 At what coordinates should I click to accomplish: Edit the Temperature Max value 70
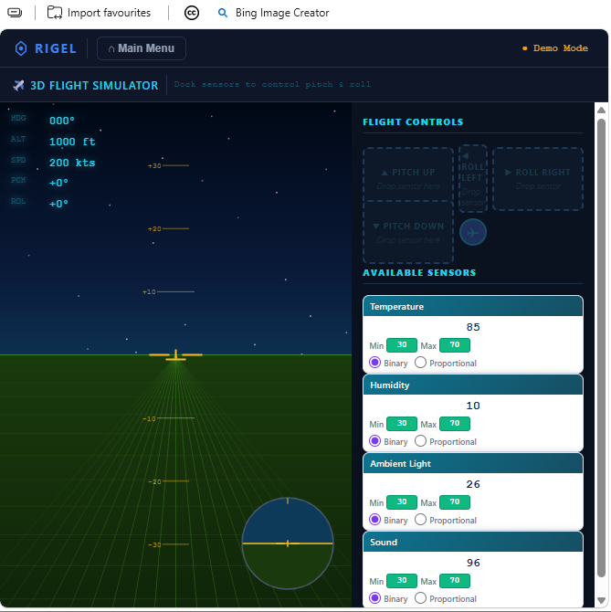[455, 345]
